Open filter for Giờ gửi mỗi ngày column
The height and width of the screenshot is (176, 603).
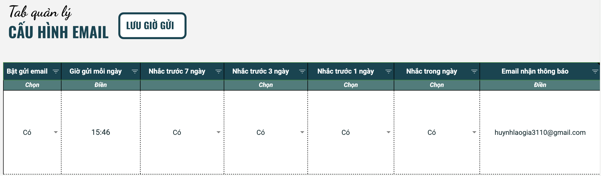coord(135,72)
